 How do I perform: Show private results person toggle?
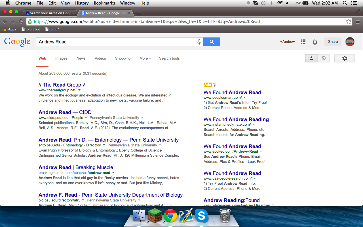coord(311,58)
